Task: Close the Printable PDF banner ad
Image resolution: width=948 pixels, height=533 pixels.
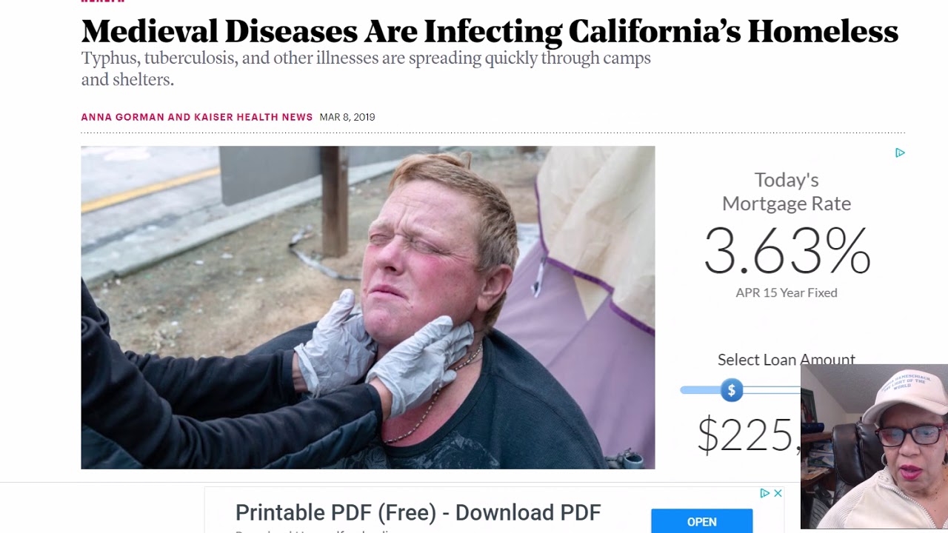Action: coord(778,493)
